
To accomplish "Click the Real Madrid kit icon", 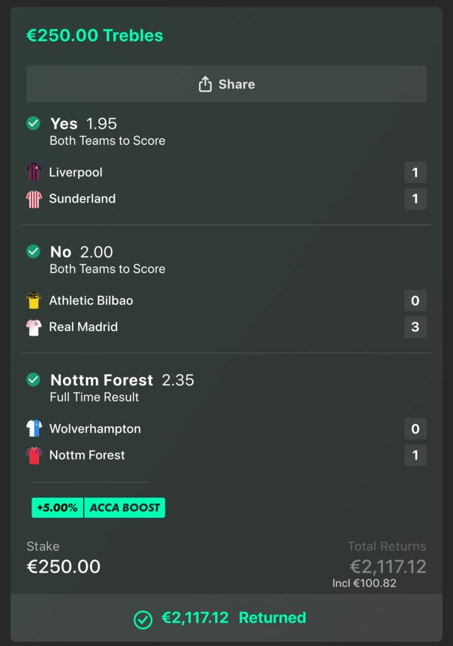I will (x=33, y=327).
